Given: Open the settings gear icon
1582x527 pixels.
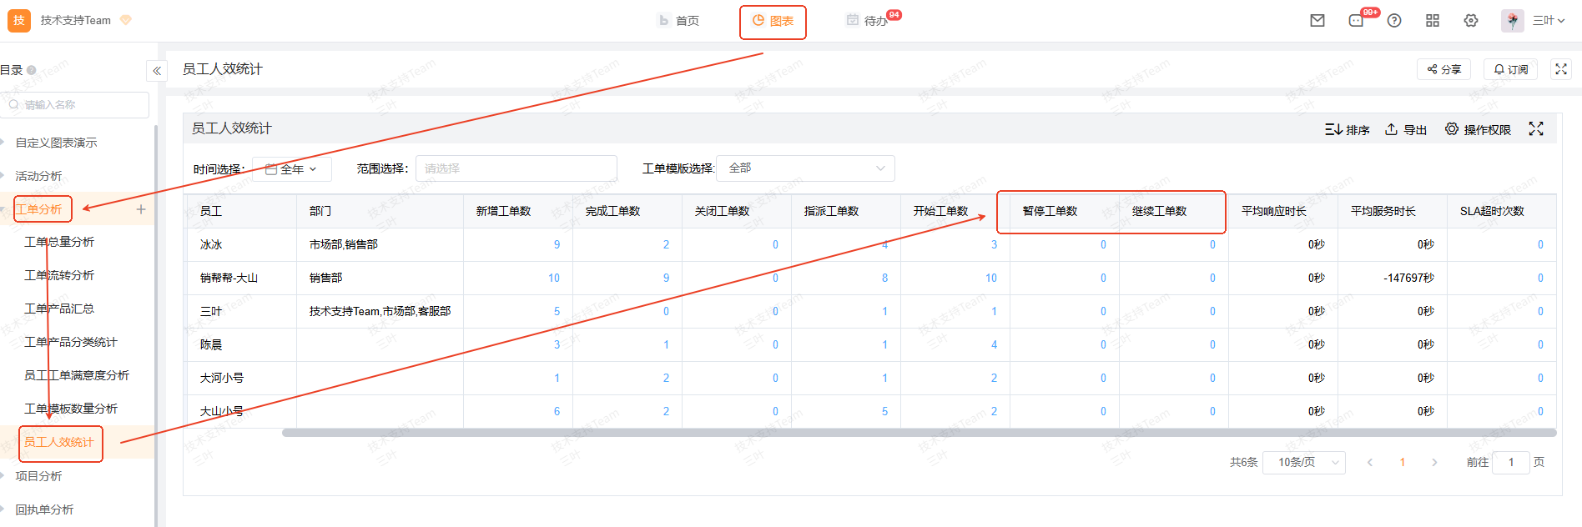Looking at the screenshot, I should (x=1471, y=21).
